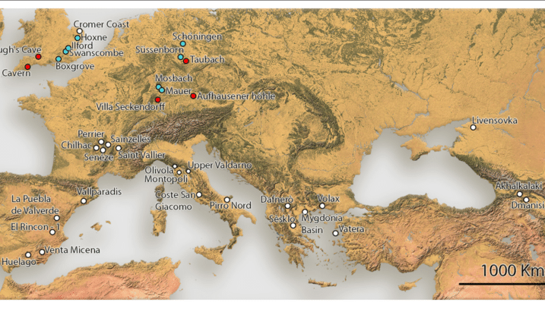Select the La Puebla de Valverde label
This screenshot has width=545, height=312.
(35, 205)
